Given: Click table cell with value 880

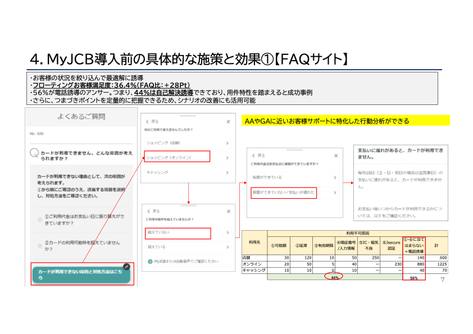Looking at the screenshot, I should pos(414,264).
